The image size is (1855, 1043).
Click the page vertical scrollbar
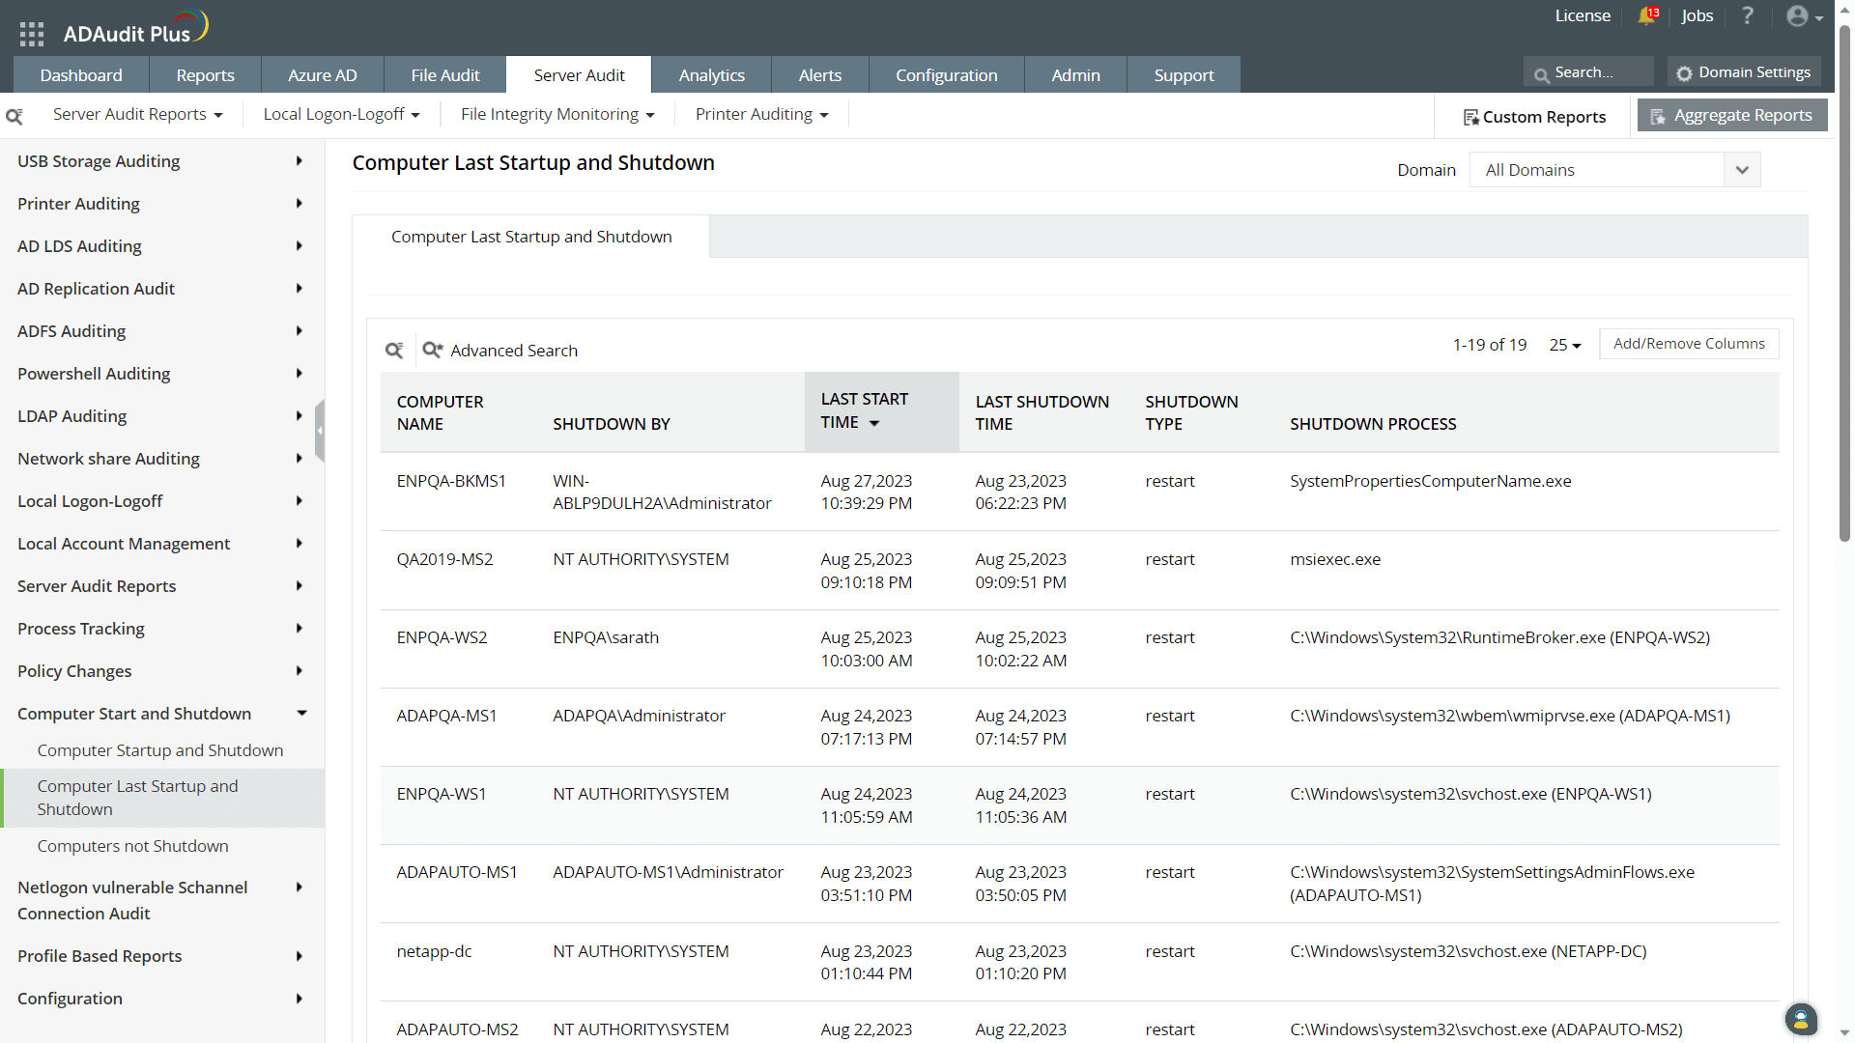1844,290
